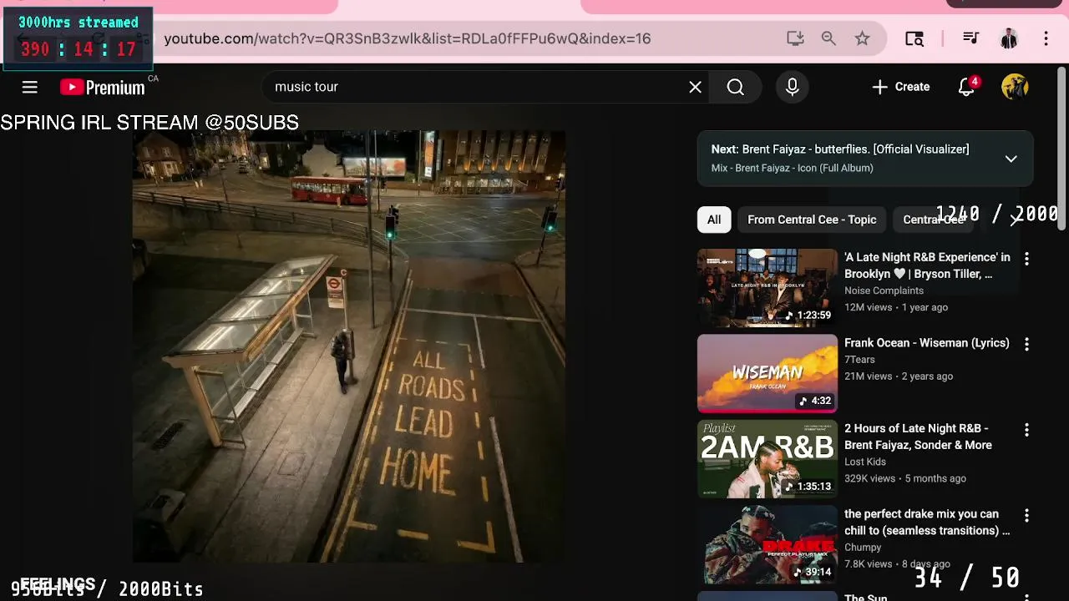Open the browser media control icon
Screen dimensions: 1069x601
pos(970,38)
